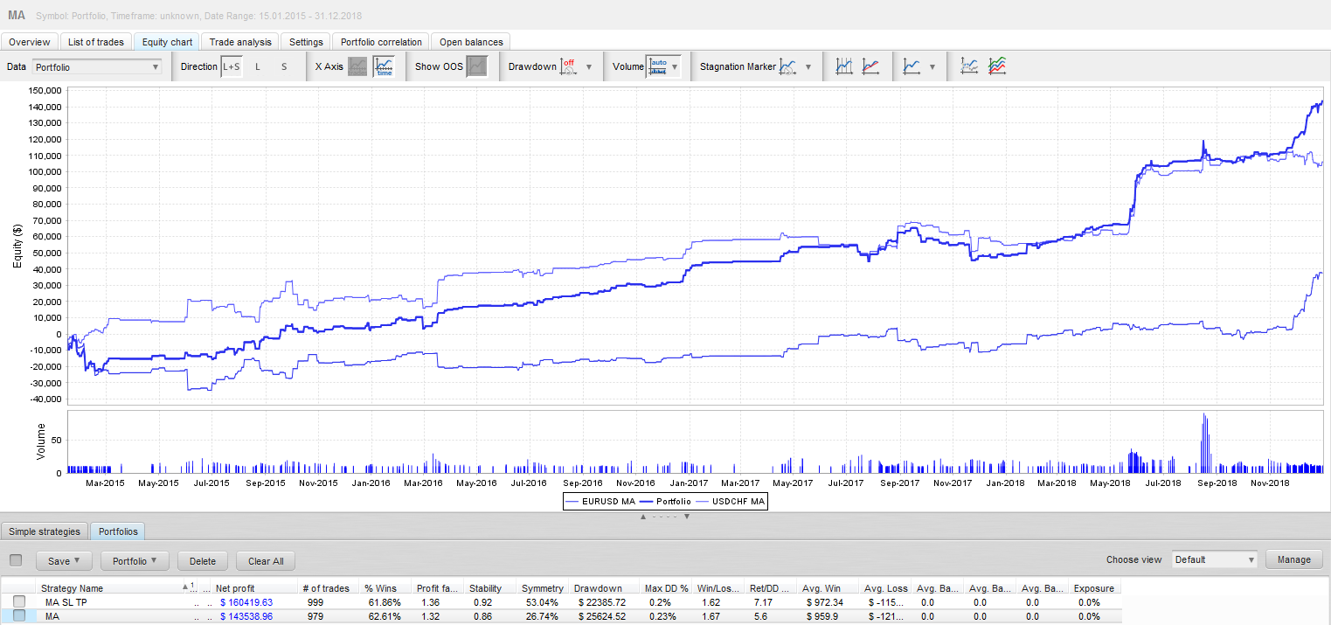Click the rightmost multi-colored chart lines icon

[x=997, y=66]
